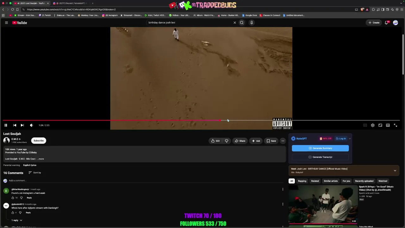Toggle subtitles/closed captions

(x=365, y=125)
